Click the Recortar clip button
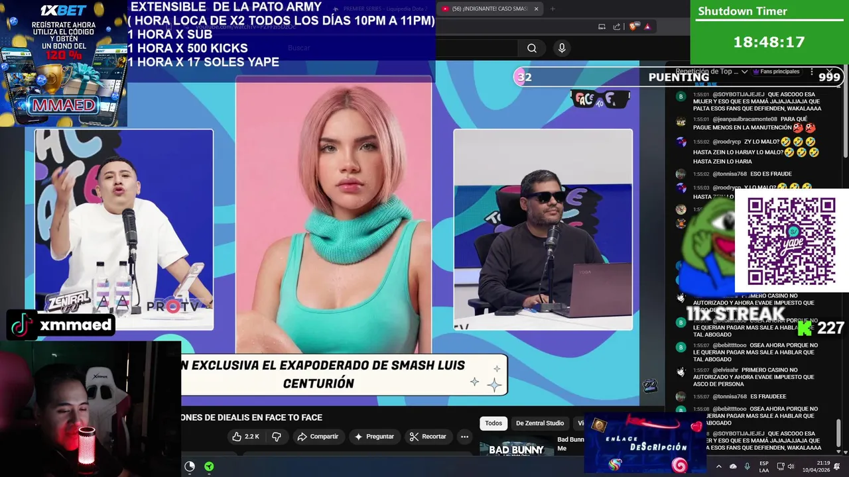Screen dimensions: 849x477 (x=428, y=437)
